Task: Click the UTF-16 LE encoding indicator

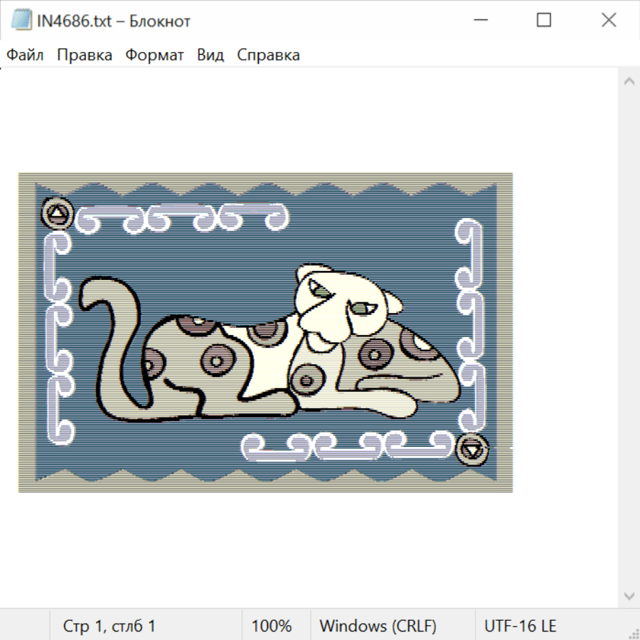Action: [521, 626]
